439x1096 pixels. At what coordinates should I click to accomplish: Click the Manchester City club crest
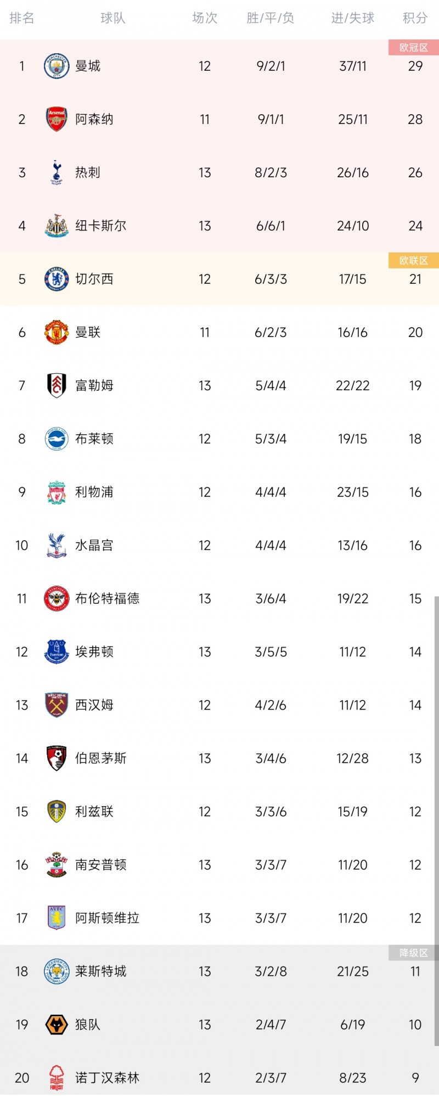pyautogui.click(x=57, y=66)
